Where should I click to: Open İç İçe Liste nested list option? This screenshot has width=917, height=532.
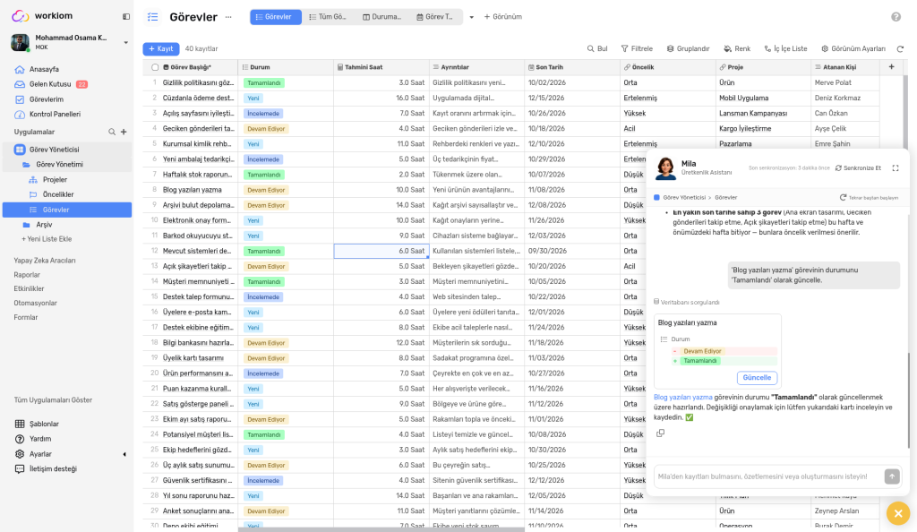pyautogui.click(x=785, y=49)
